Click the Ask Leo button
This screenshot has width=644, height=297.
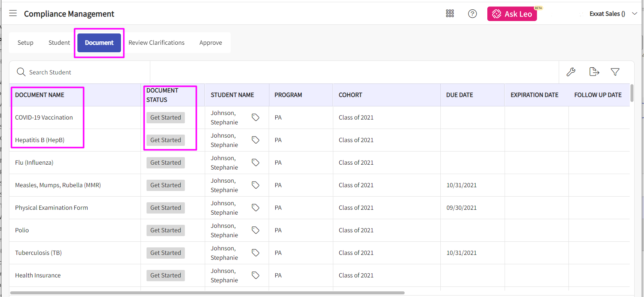point(512,14)
